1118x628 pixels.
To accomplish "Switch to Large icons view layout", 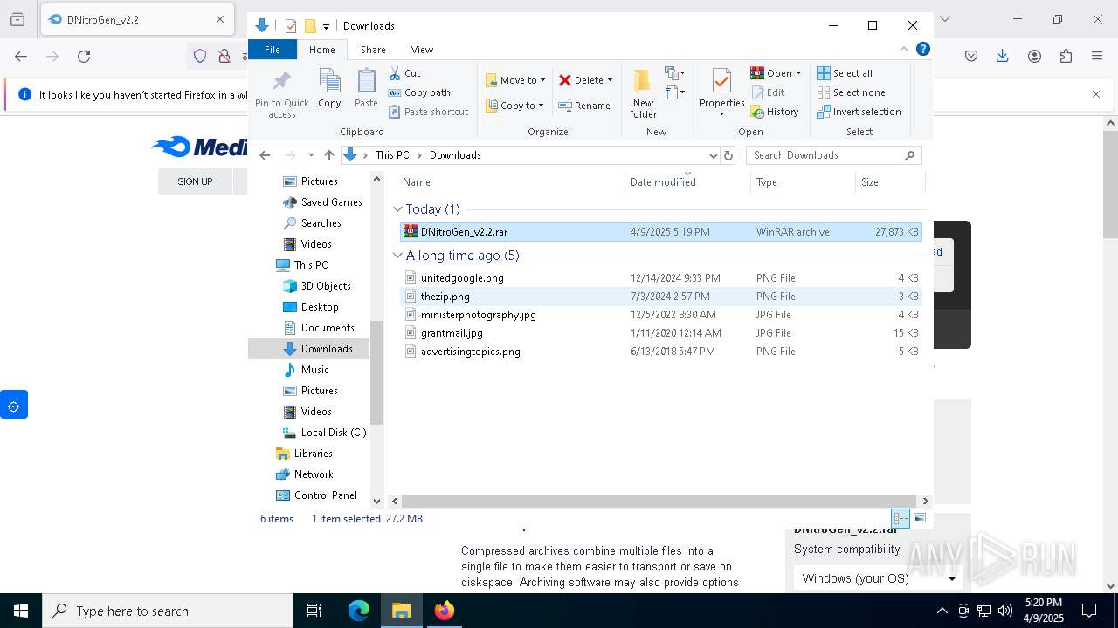I will click(x=920, y=518).
